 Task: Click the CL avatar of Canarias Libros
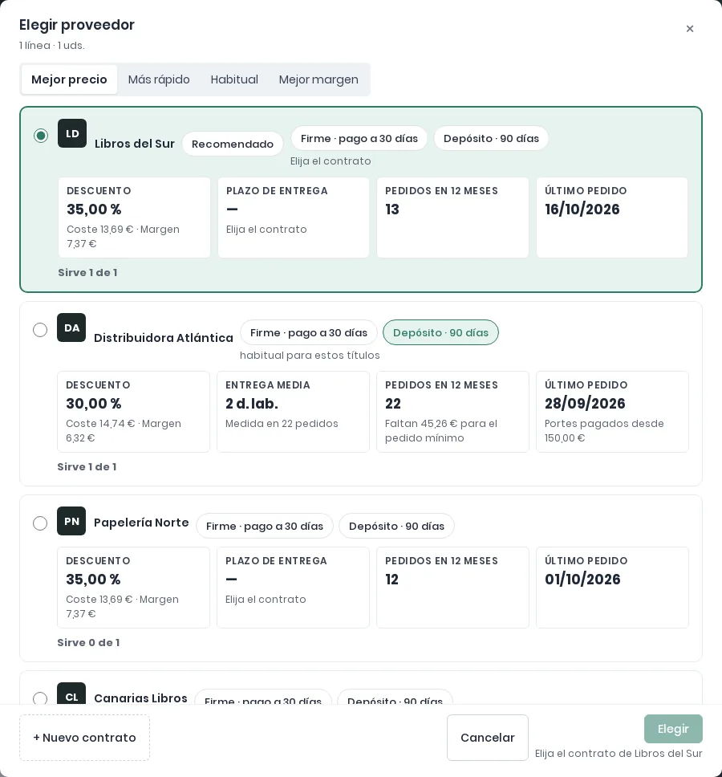[x=71, y=694]
